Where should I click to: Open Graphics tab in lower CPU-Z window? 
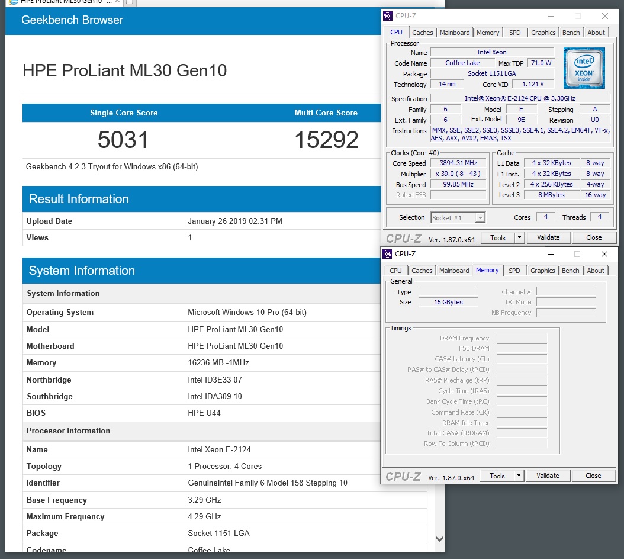[x=542, y=271]
